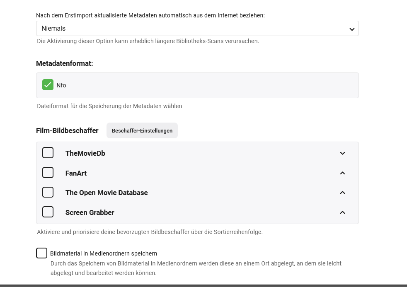
Task: Open Beschaffer-Einstellungen
Action: [x=142, y=130]
